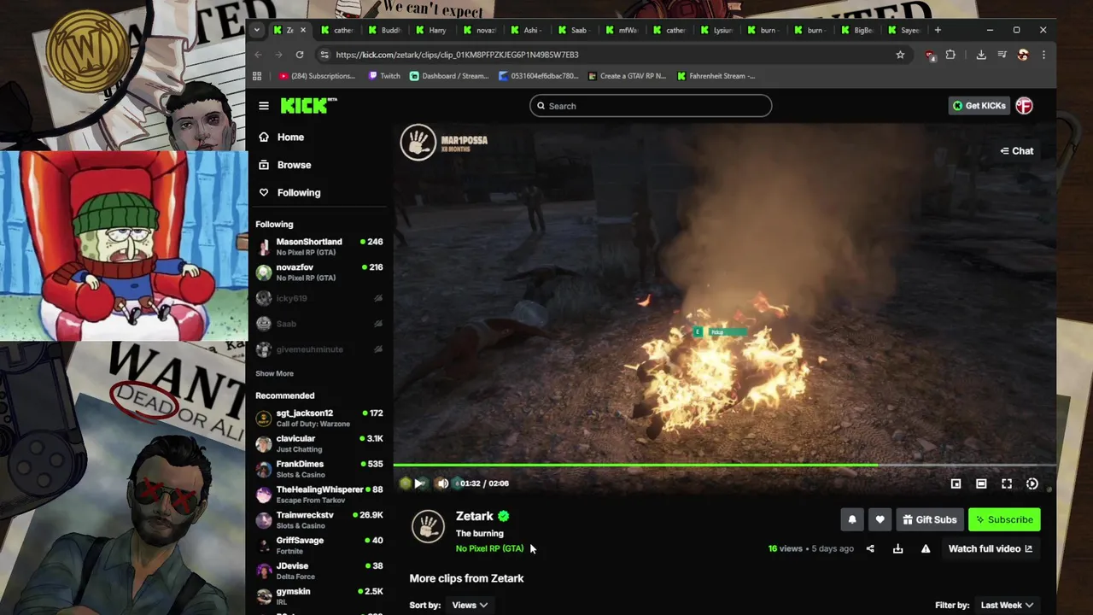1093x615 pixels.
Task: Toggle picture-in-picture mode in player
Action: [956, 483]
